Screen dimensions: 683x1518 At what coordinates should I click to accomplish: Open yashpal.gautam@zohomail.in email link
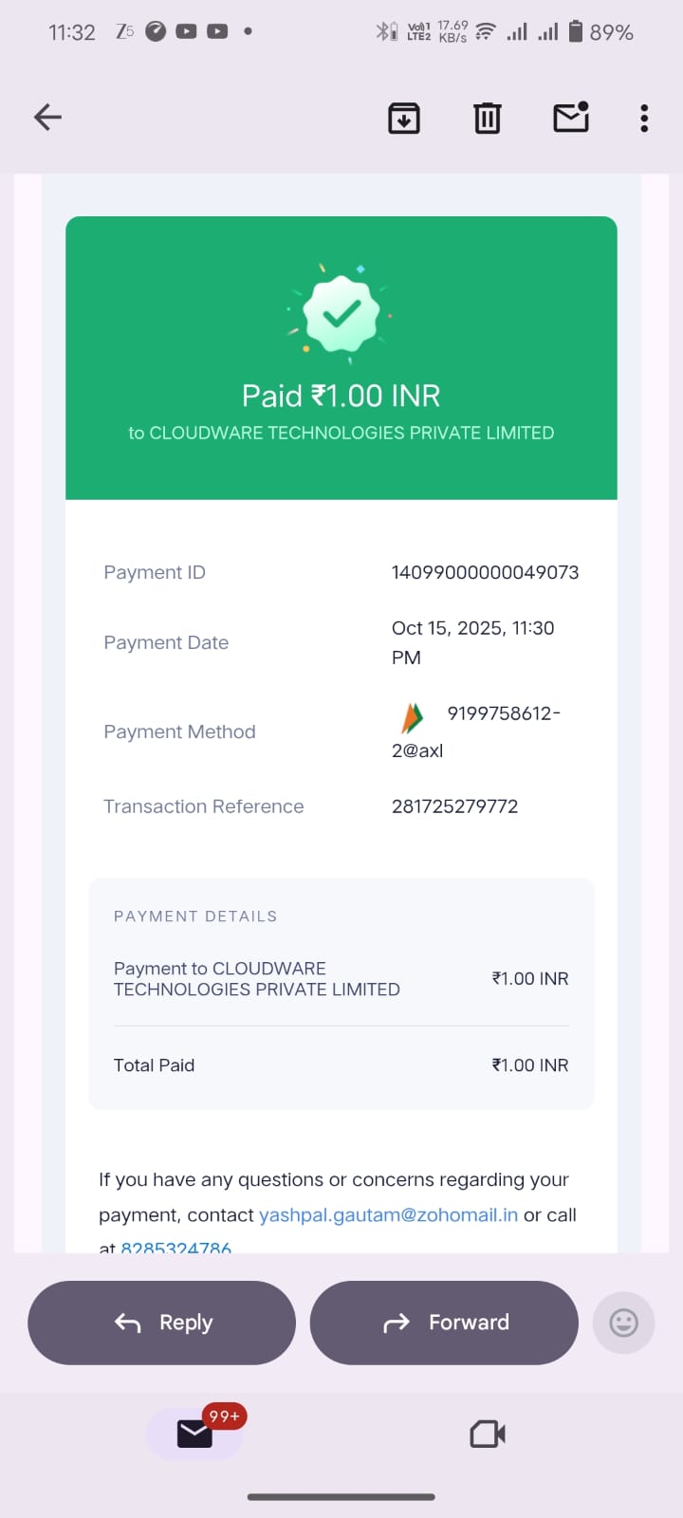tap(388, 1215)
